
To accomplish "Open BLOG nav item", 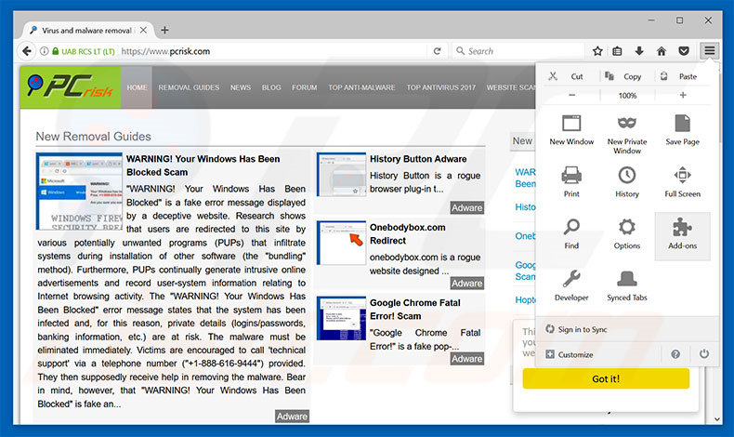I will click(271, 87).
